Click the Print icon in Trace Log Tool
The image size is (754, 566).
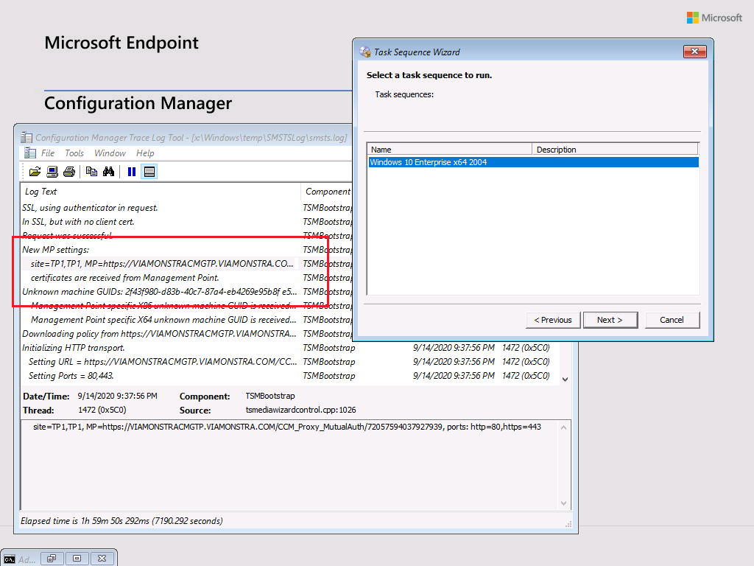(69, 172)
